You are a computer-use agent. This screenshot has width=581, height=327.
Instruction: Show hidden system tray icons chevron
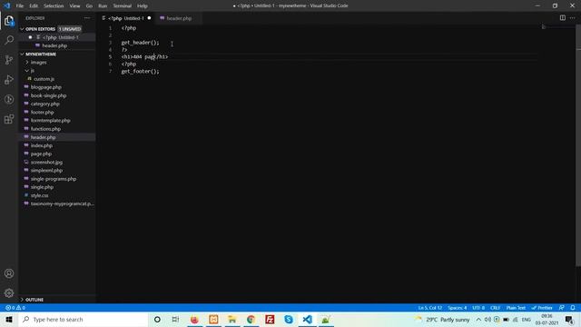pos(478,319)
